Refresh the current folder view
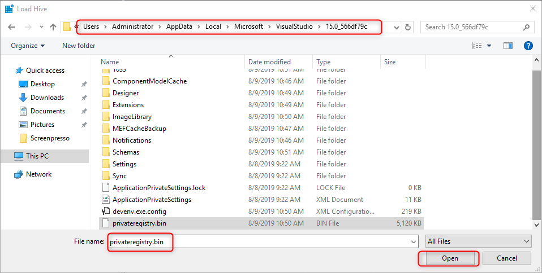 pyautogui.click(x=409, y=27)
